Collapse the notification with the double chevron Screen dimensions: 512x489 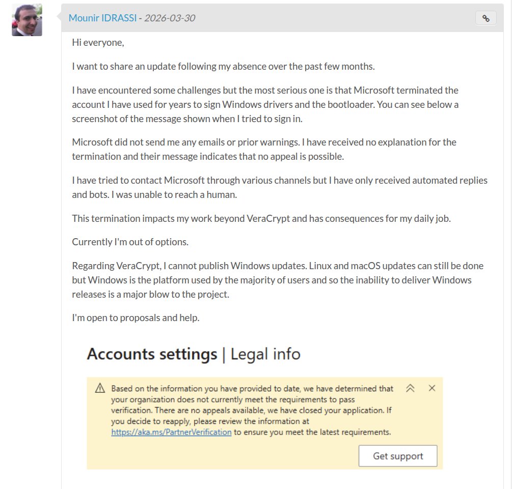click(410, 388)
